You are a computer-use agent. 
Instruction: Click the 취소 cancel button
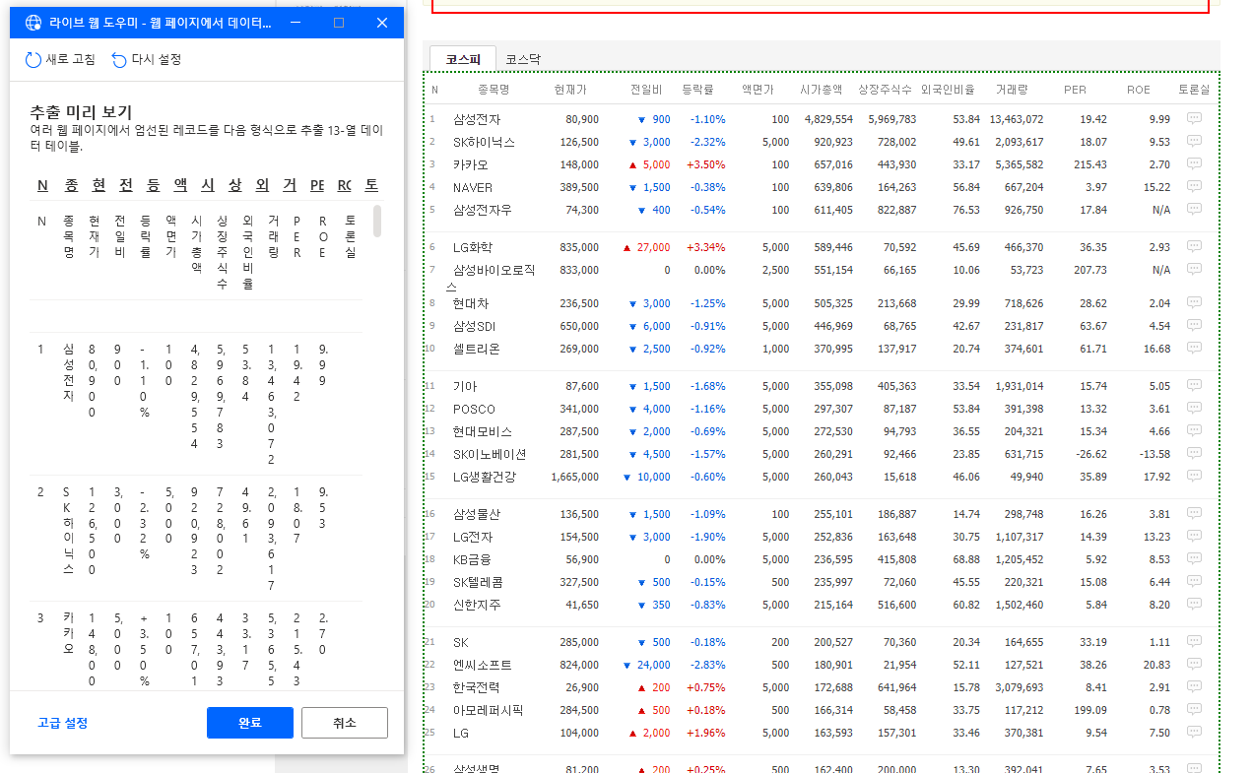tap(345, 723)
